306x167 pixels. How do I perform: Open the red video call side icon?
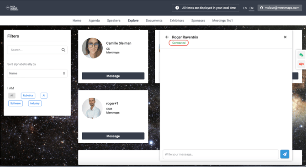click(301, 64)
